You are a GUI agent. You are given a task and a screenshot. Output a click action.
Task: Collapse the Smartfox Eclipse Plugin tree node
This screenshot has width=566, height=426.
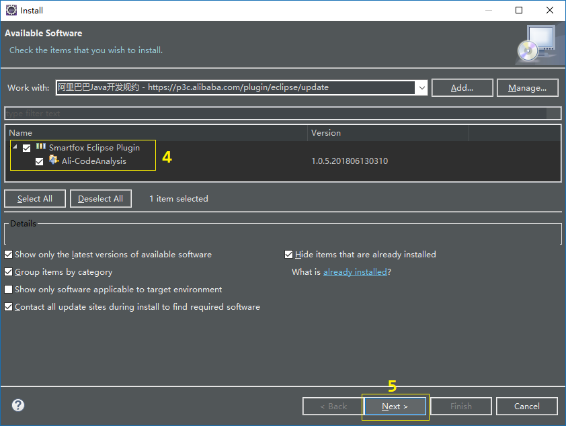(15, 146)
